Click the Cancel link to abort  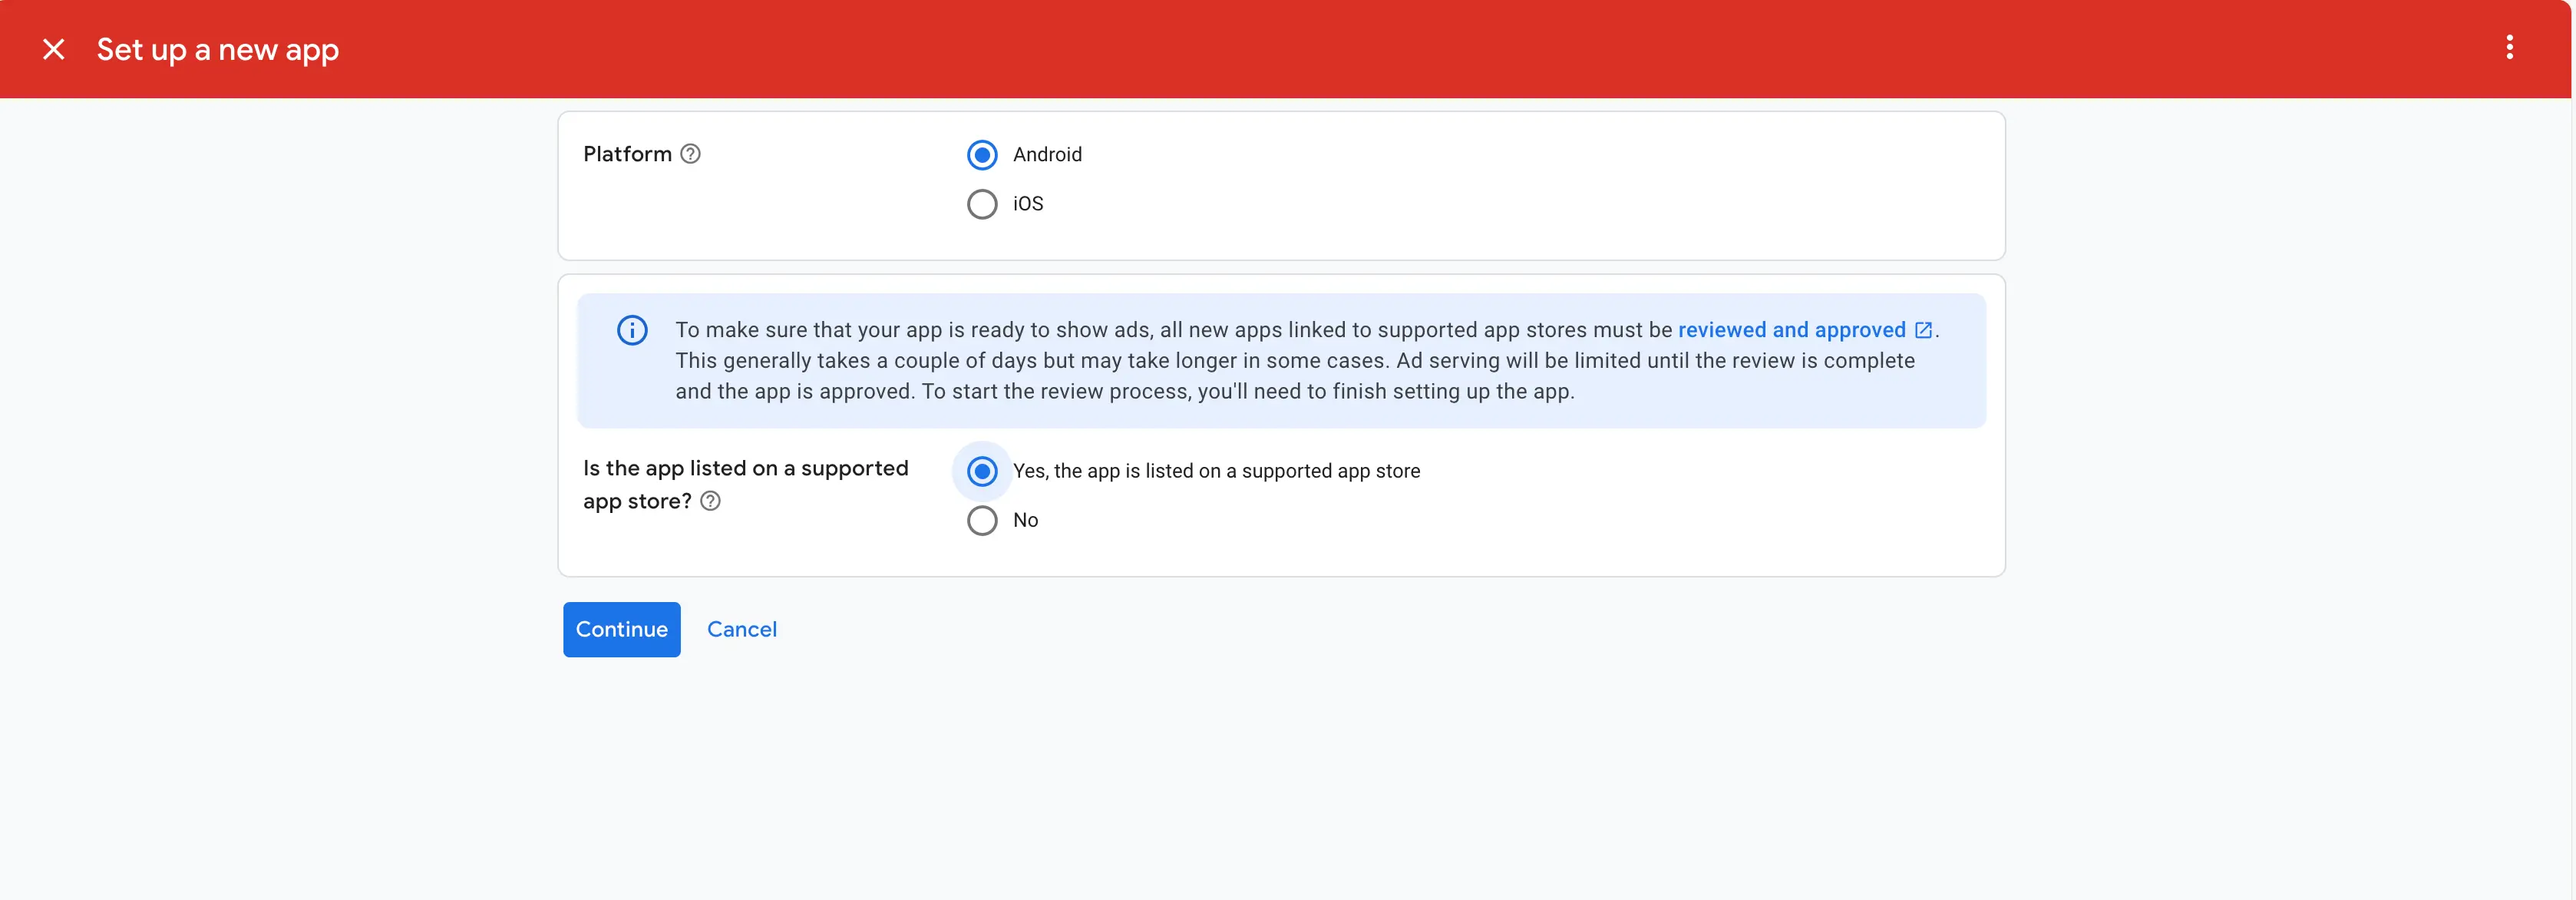click(x=741, y=629)
